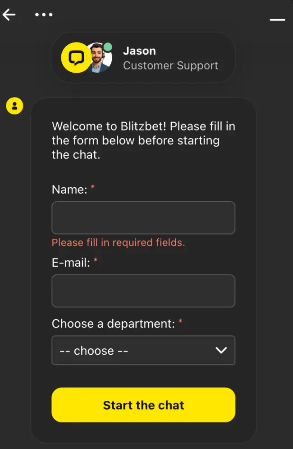
Task: Open the three-dot options menu
Action: [x=44, y=14]
